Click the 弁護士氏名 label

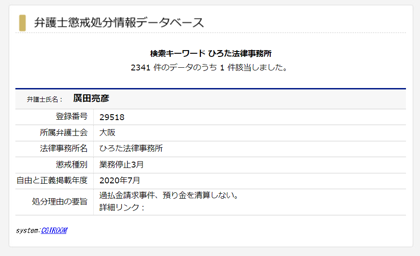[x=45, y=99]
